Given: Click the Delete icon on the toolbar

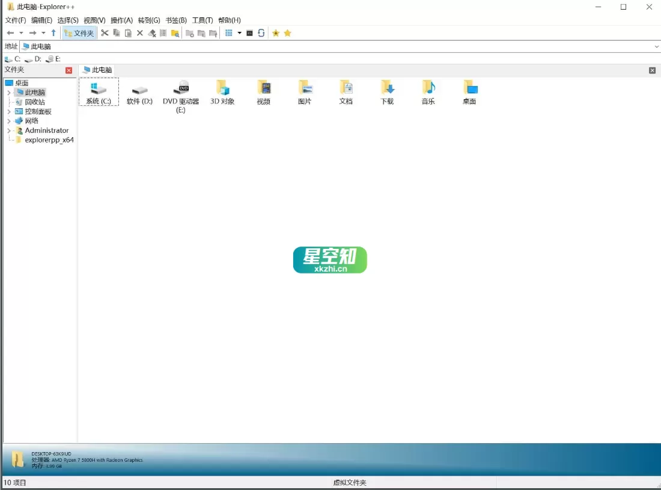Looking at the screenshot, I should coord(139,33).
